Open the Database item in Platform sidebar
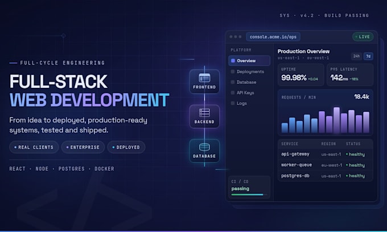Viewport: 387px width, 232px height. (249, 82)
